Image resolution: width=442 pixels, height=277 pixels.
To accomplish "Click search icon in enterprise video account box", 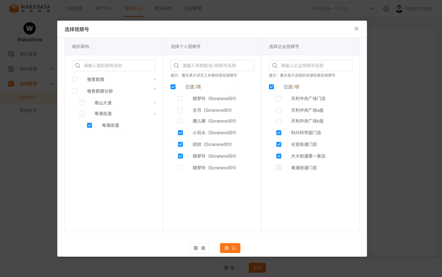I will (x=275, y=65).
